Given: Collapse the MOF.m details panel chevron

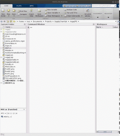Looking at the screenshot, I should coord(24,109).
